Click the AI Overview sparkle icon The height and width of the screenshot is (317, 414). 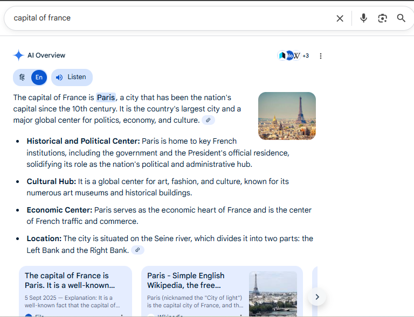click(19, 55)
